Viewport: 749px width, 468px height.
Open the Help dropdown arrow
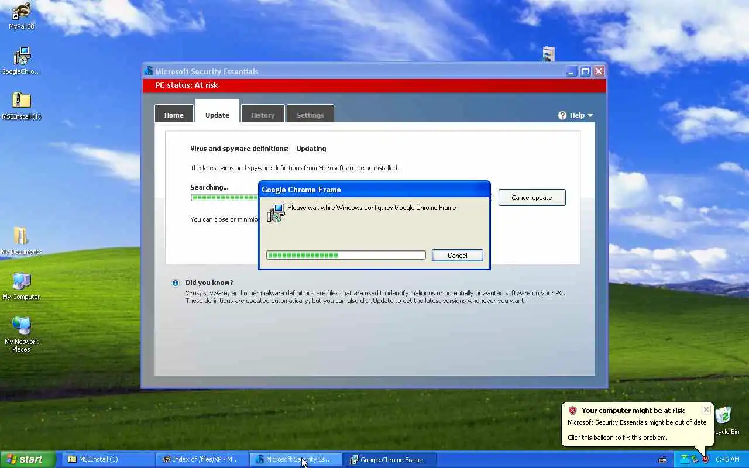point(590,116)
